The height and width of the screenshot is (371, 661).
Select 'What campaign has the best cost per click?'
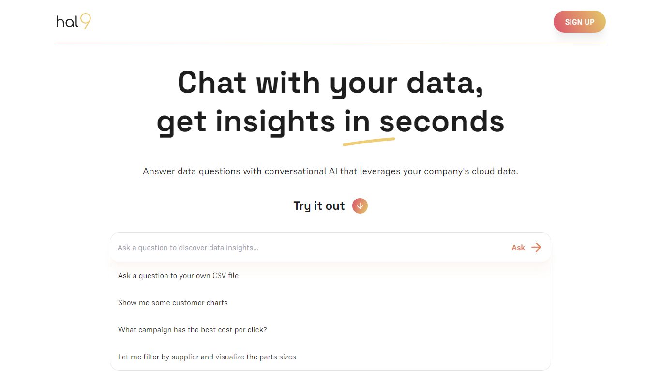(192, 329)
